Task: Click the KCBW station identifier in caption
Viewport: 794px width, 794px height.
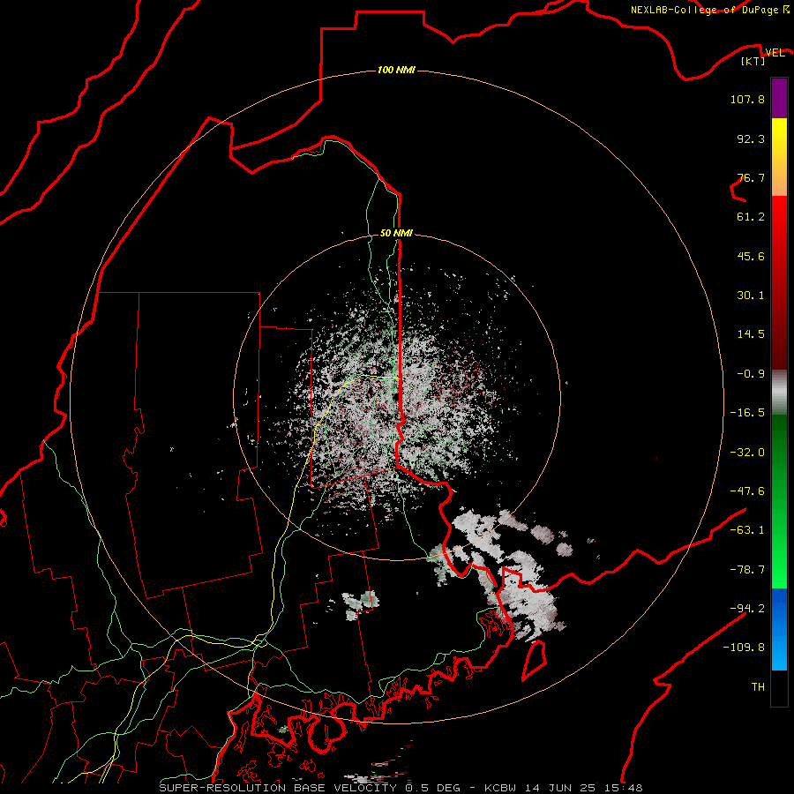Action: [501, 788]
